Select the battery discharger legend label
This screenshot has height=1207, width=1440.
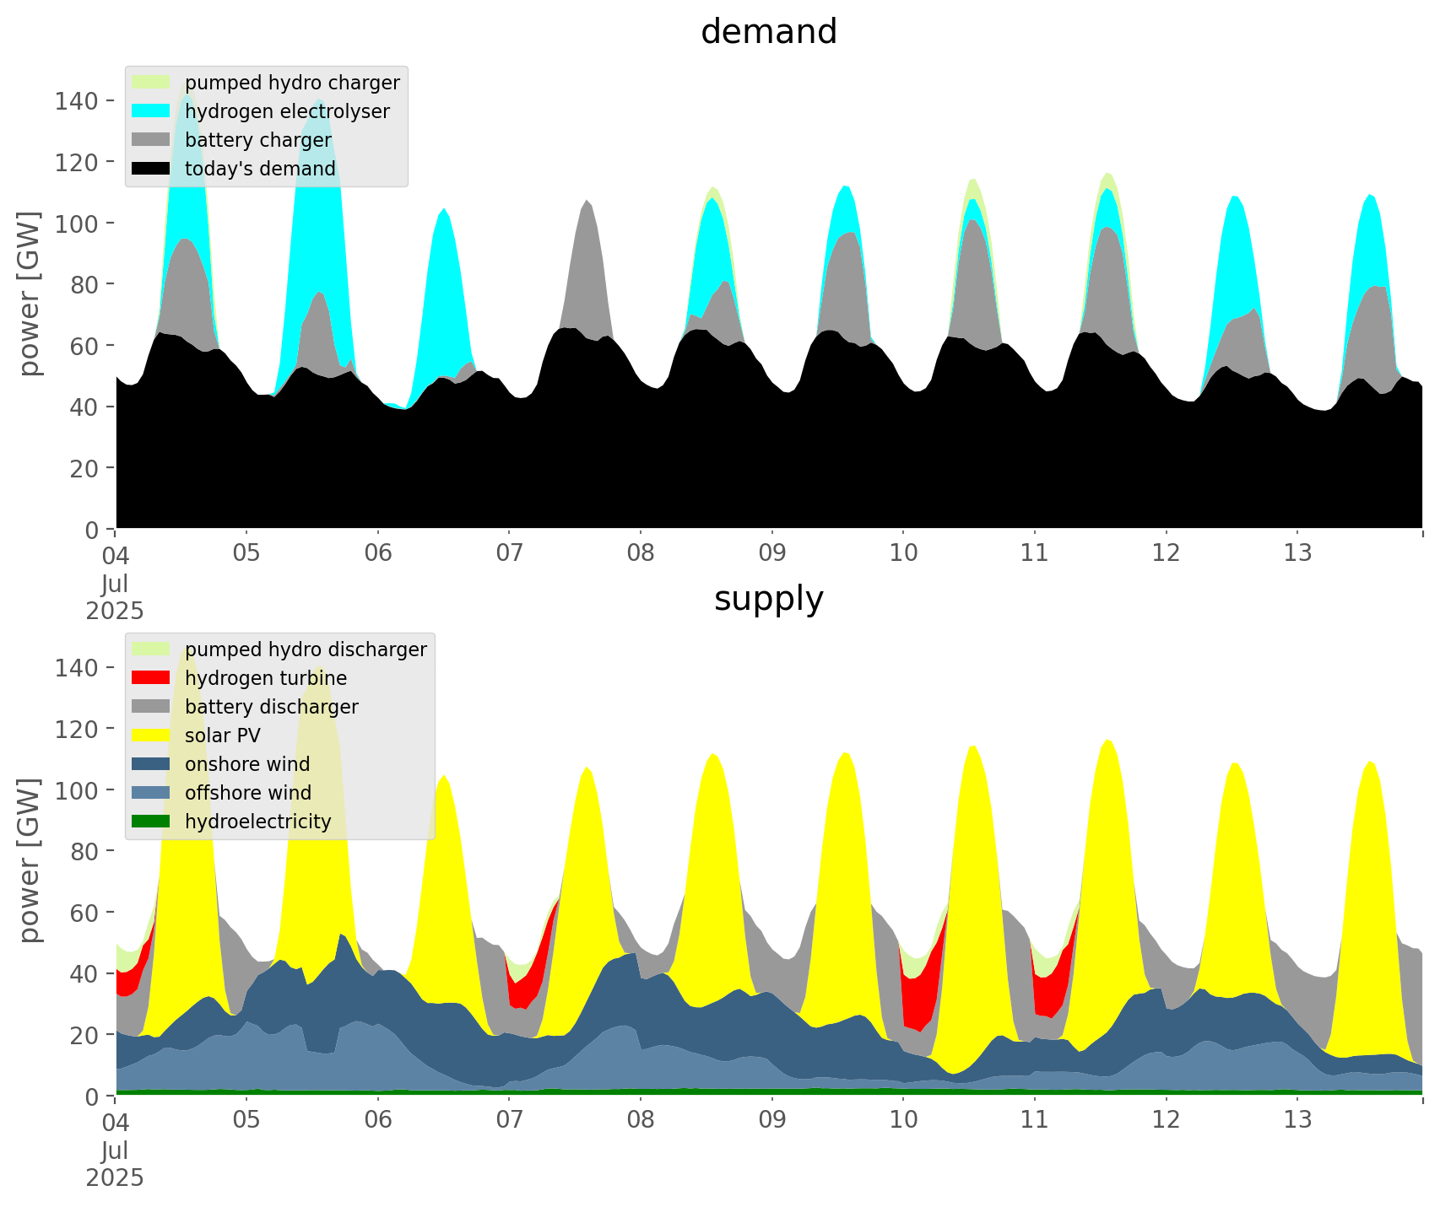tap(272, 707)
